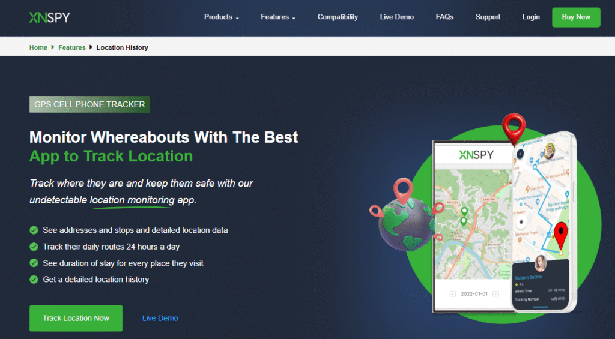Click next date arrow beside 2022-01-01
This screenshot has width=615, height=339.
495,294
